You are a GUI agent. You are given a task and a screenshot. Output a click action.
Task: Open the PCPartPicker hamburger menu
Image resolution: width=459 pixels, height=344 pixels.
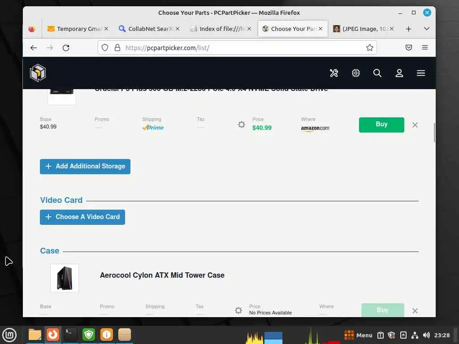pos(421,73)
